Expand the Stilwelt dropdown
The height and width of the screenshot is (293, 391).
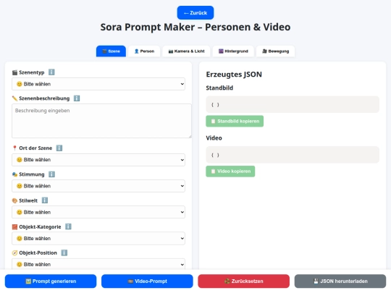click(98, 212)
